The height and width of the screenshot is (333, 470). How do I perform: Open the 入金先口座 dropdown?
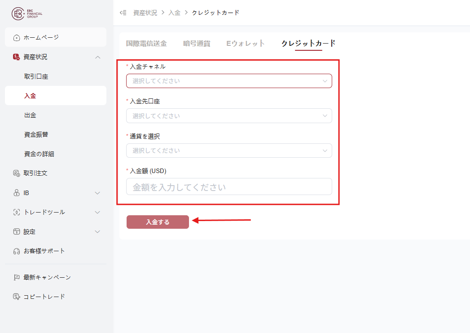click(229, 116)
